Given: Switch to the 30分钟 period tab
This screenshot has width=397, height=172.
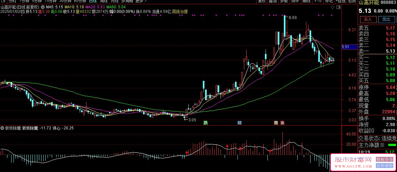Looking at the screenshot, I should 66,1.
